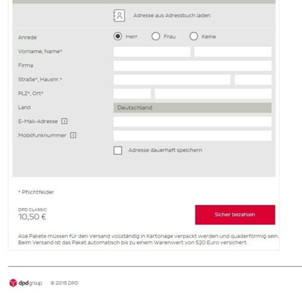Open the E-Mail-Adresse info icon
The height and width of the screenshot is (293, 302).
65,121
